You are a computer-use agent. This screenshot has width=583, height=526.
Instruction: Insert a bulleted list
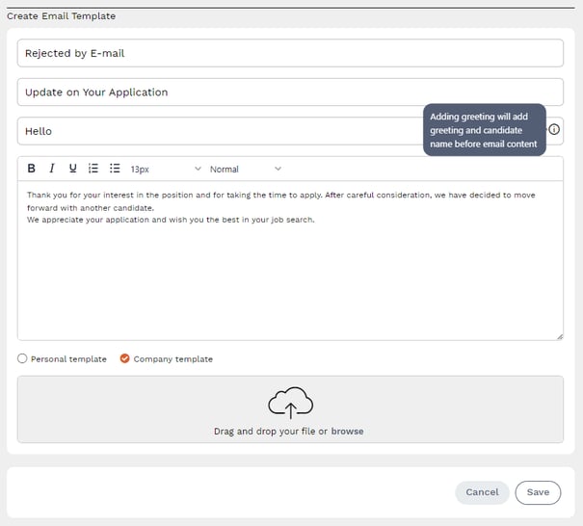click(x=115, y=169)
